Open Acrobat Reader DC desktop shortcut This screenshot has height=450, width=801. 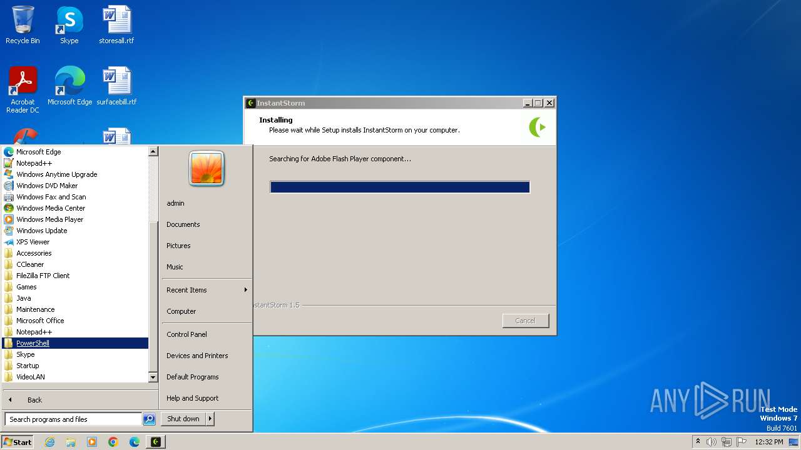[x=23, y=90]
